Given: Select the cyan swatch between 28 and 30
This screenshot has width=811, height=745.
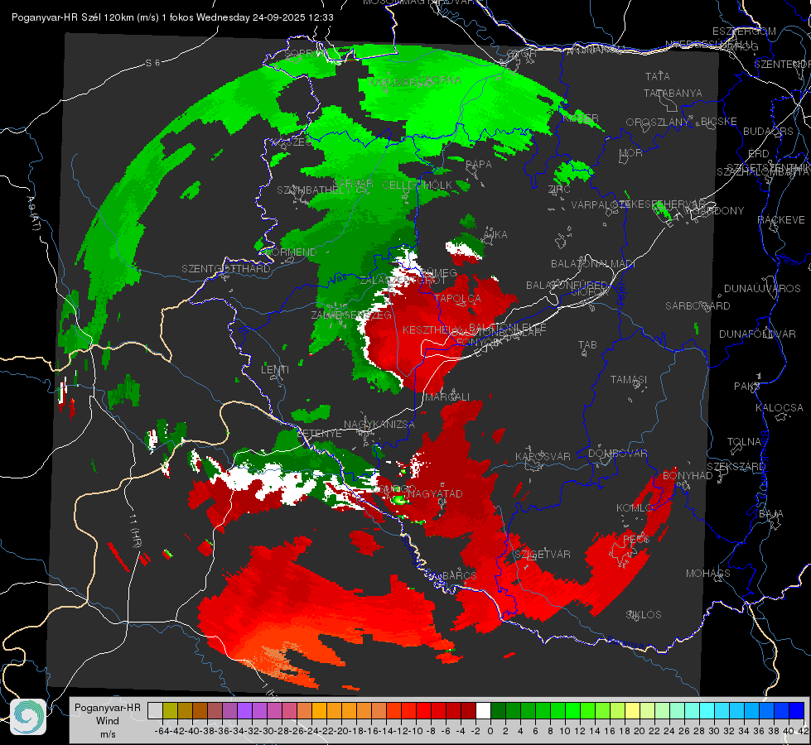Looking at the screenshot, I should pyautogui.click(x=707, y=710).
